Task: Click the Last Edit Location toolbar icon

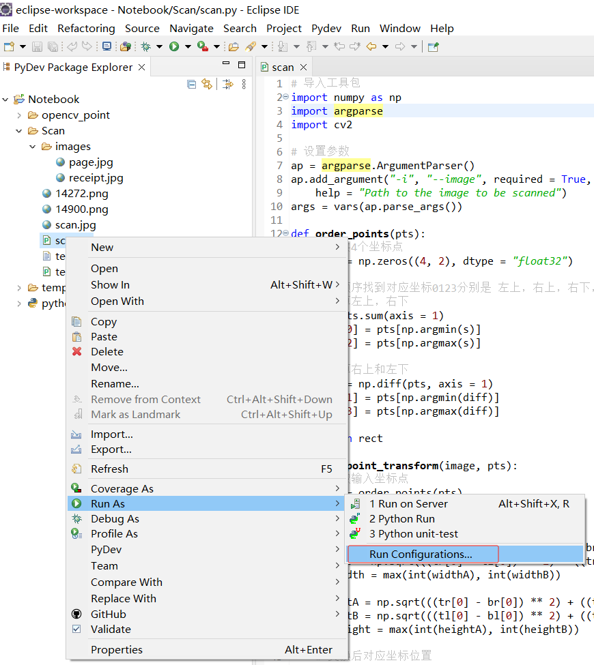Action: [339, 46]
